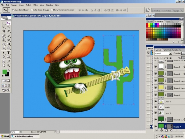Select the Magic Wand tool
This screenshot has width=185, height=139.
coord(9,27)
